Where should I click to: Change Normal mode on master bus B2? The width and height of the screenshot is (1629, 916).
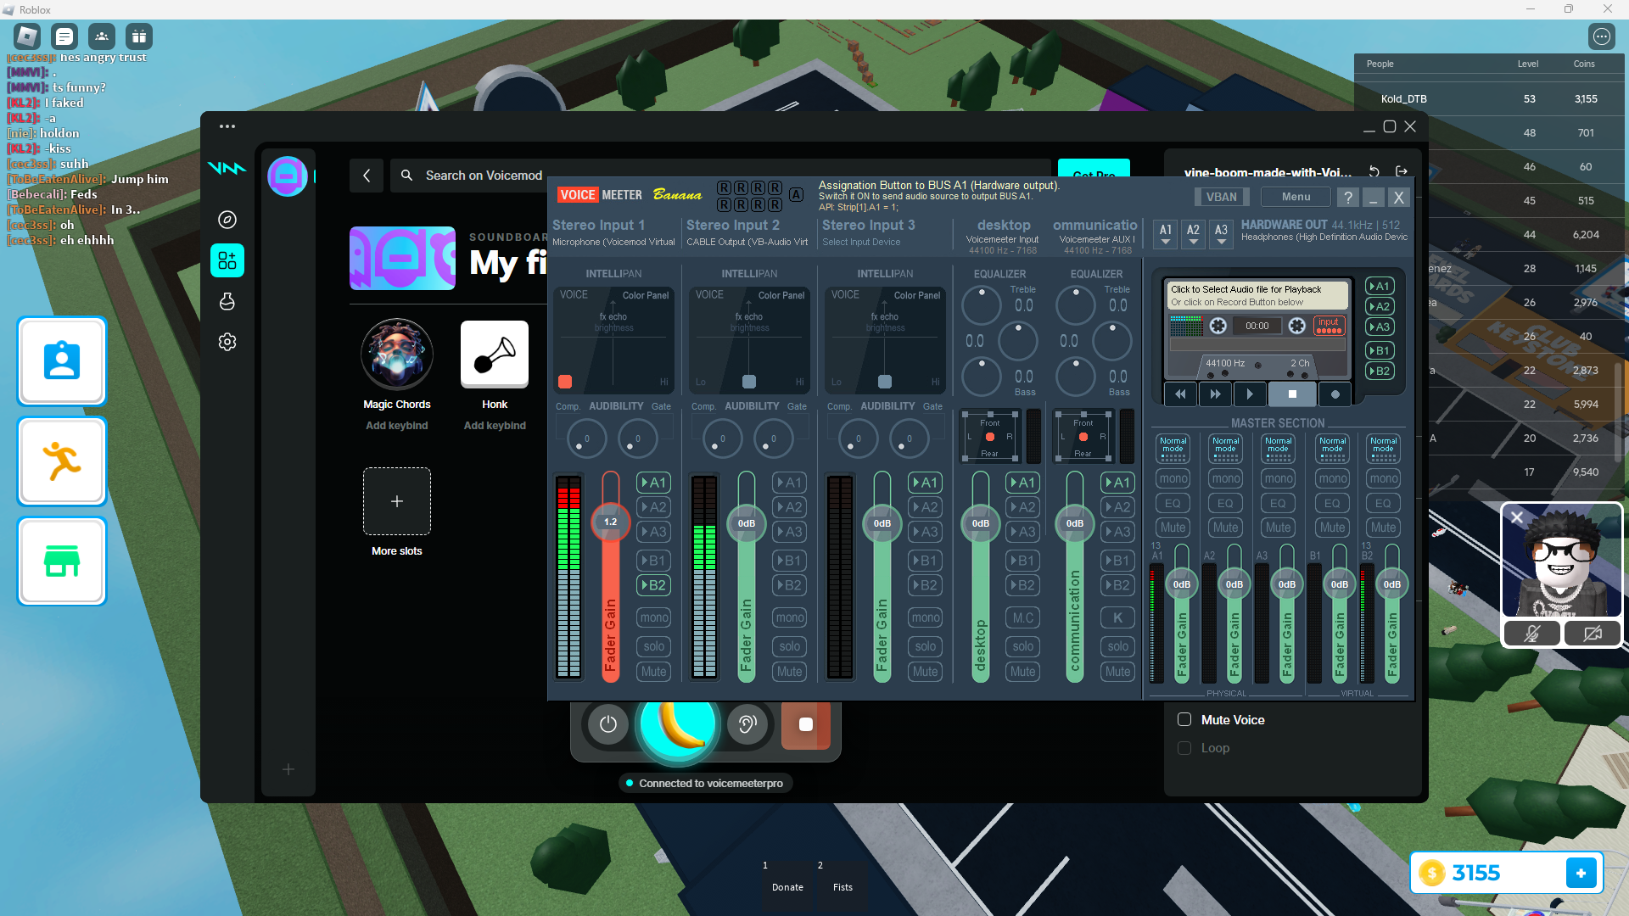pyautogui.click(x=1384, y=449)
